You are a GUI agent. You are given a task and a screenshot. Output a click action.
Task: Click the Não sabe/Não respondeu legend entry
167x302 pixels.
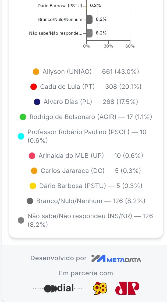click(x=85, y=220)
